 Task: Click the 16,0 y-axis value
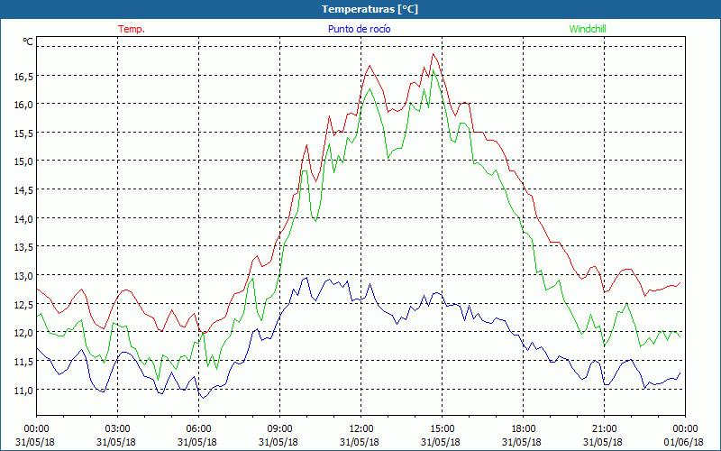[x=23, y=105]
